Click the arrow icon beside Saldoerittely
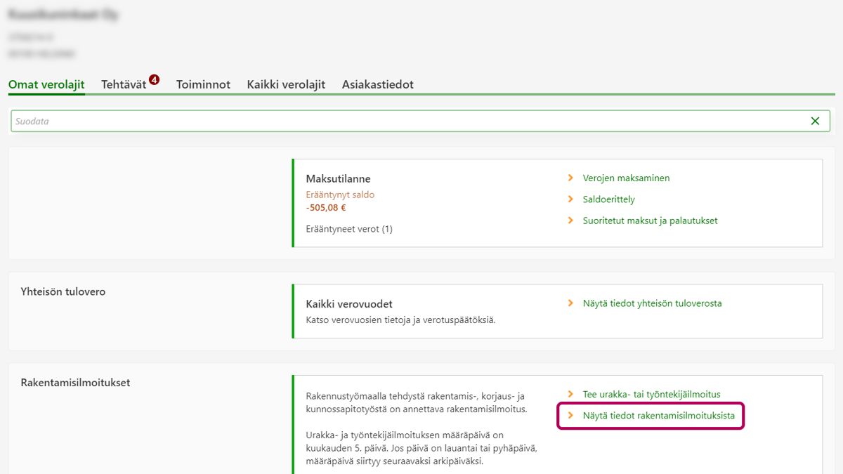This screenshot has height=474, width=843. pyautogui.click(x=571, y=199)
